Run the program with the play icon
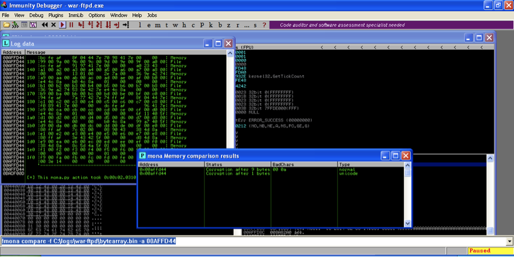This screenshot has width=514, height=257. click(x=63, y=25)
